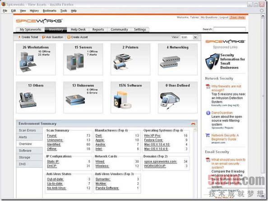Viewport: 268px width, 201px height.
Task: Click the Logout link
Action: [x=224, y=18]
